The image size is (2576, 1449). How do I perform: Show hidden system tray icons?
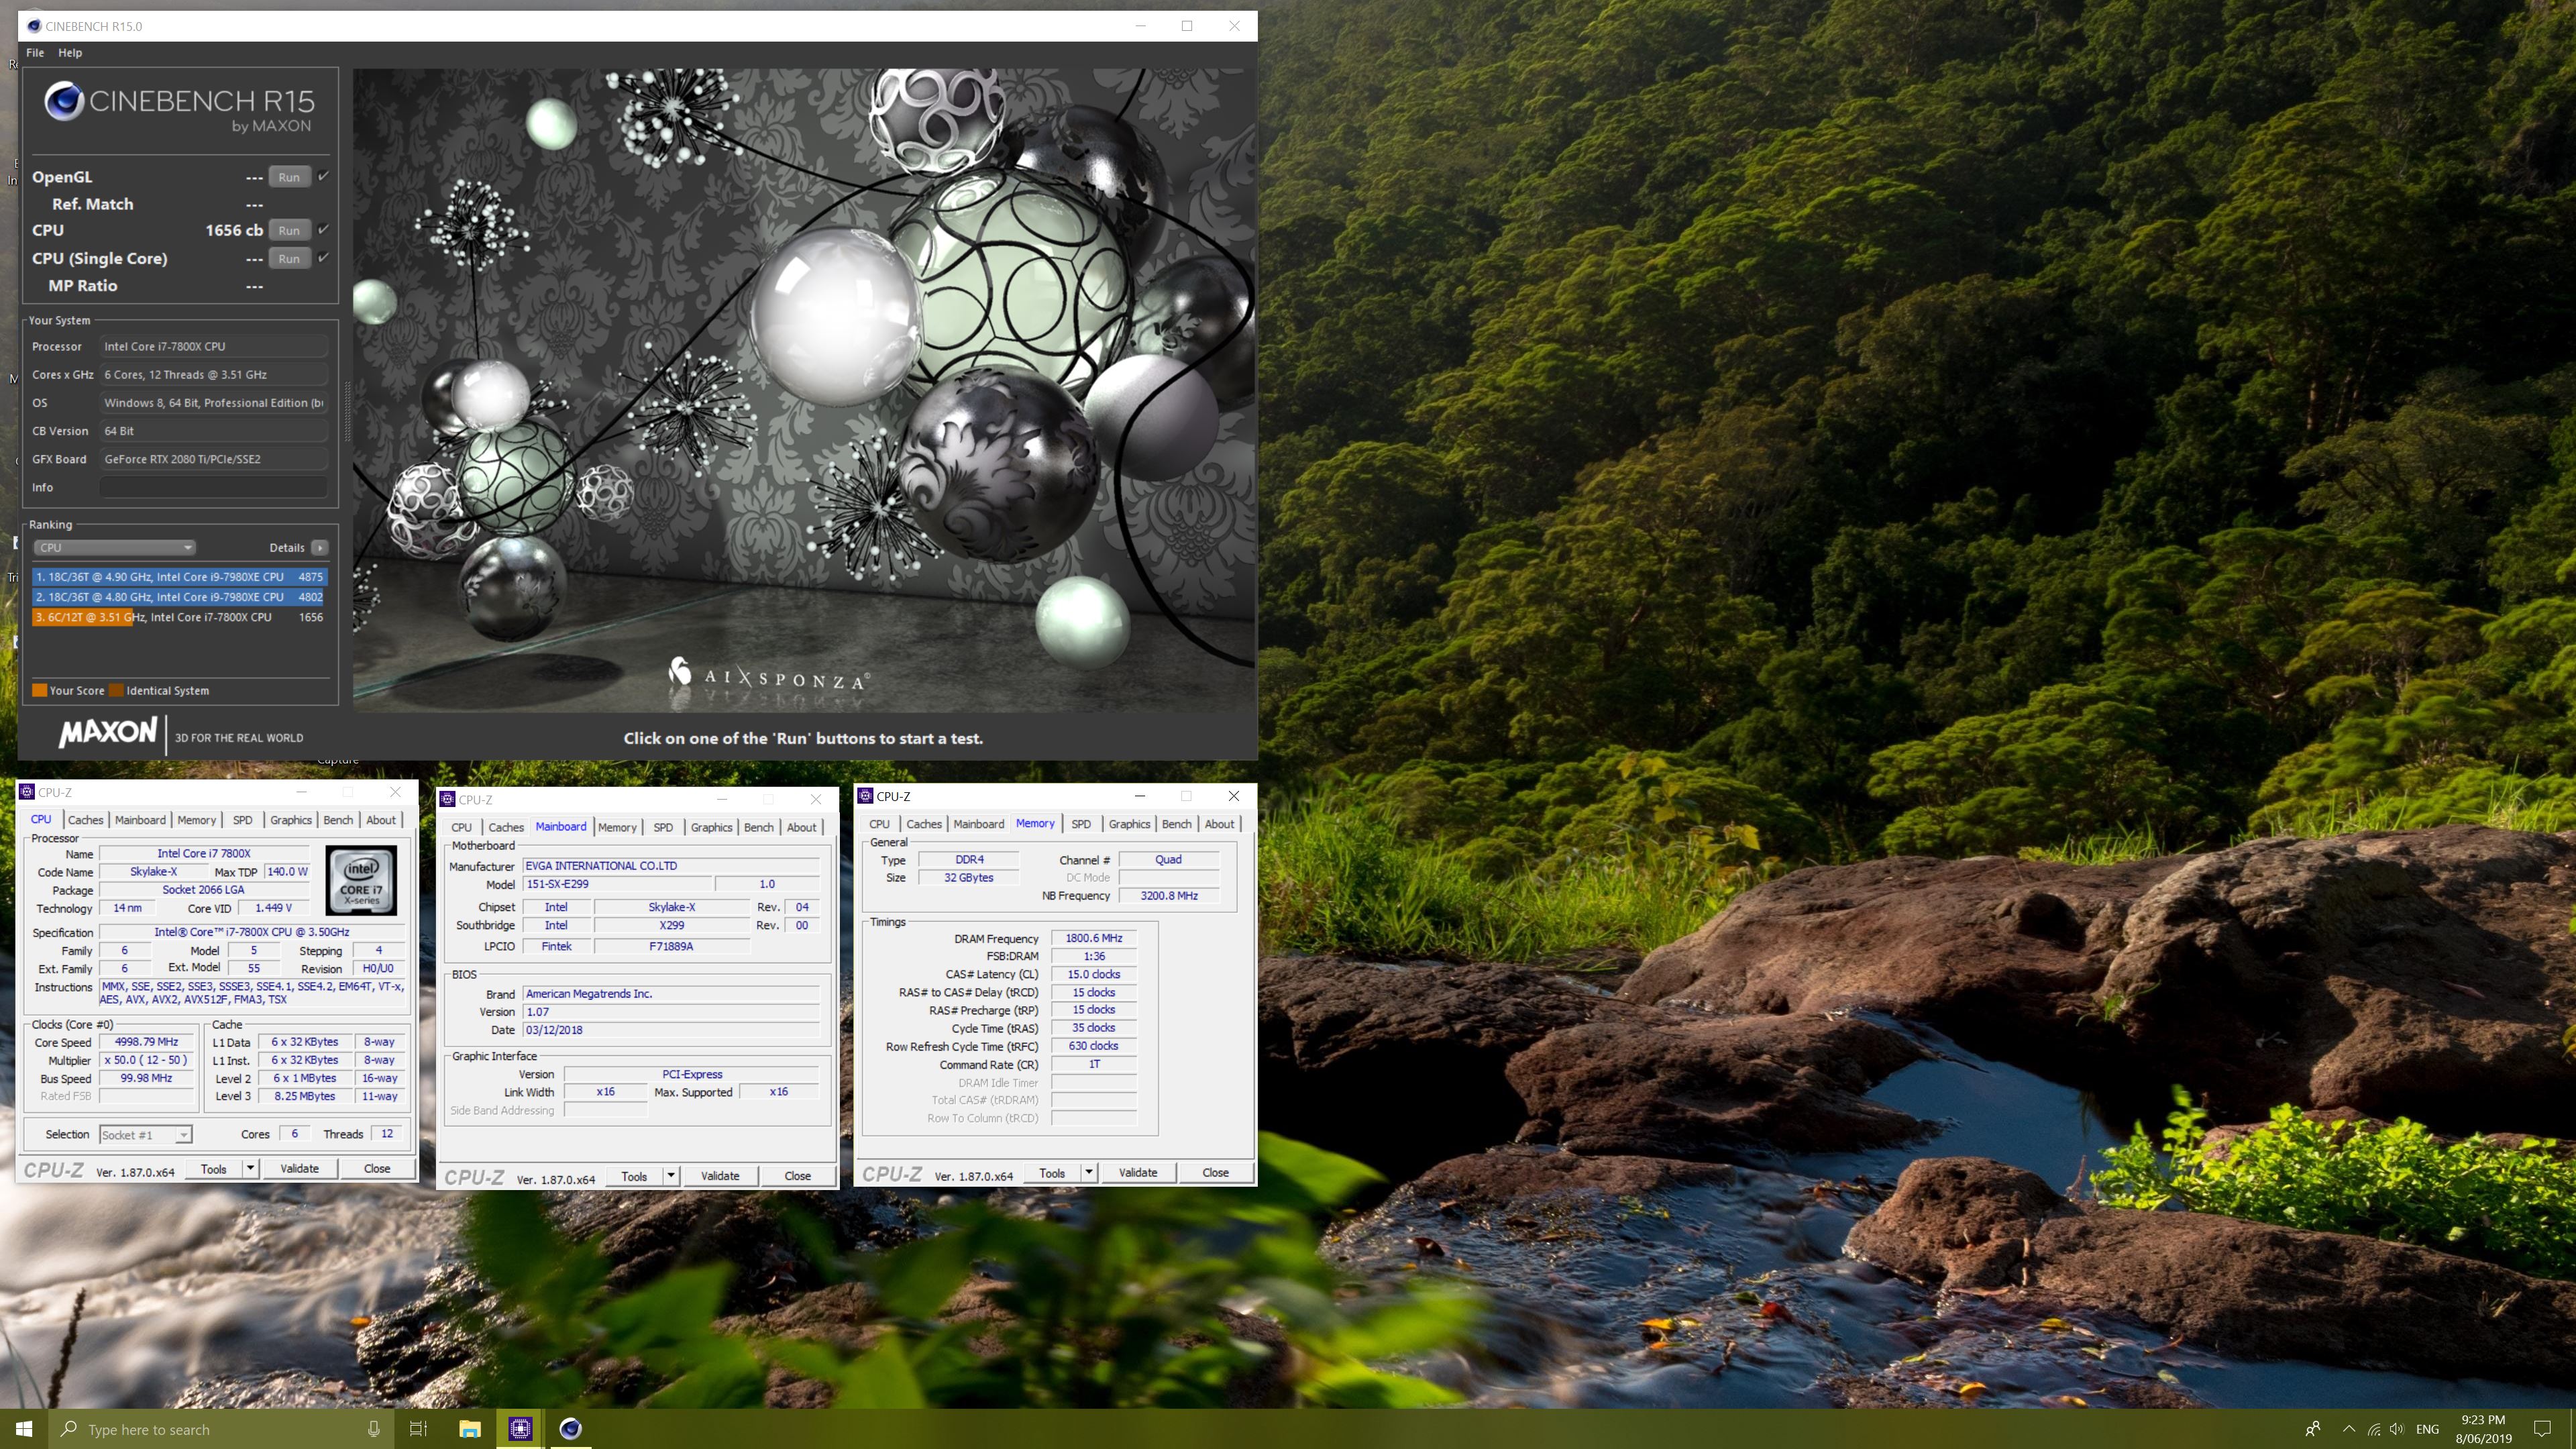coord(2349,1429)
